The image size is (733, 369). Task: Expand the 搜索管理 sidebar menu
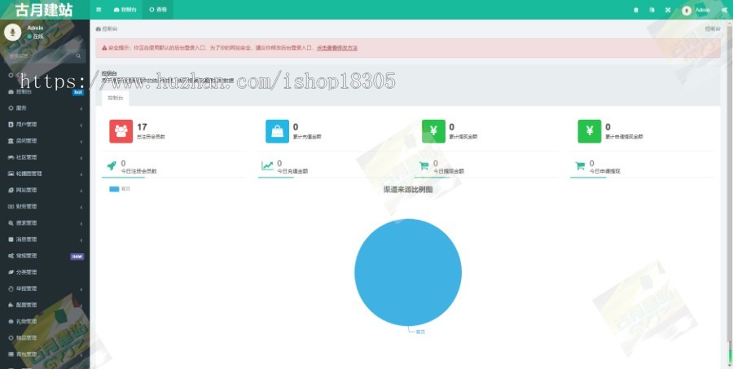click(45, 222)
